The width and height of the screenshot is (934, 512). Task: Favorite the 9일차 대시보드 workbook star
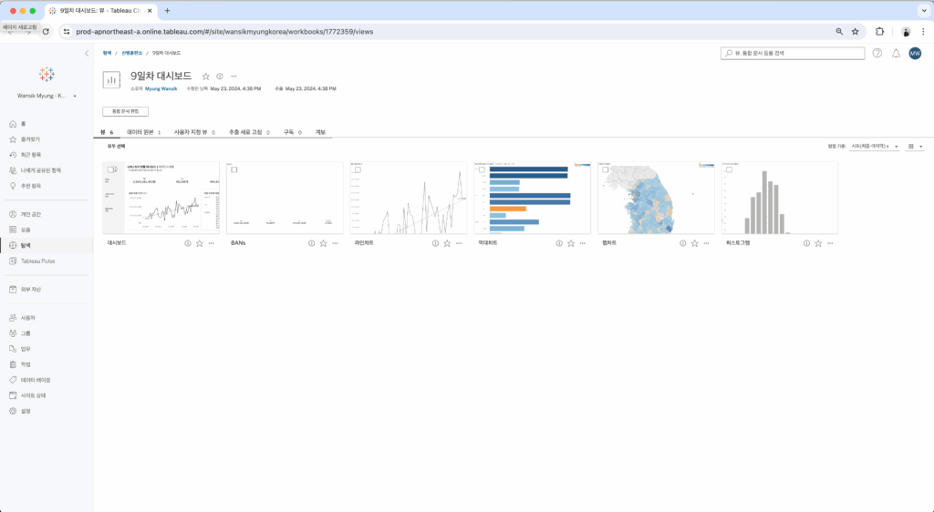pyautogui.click(x=206, y=77)
